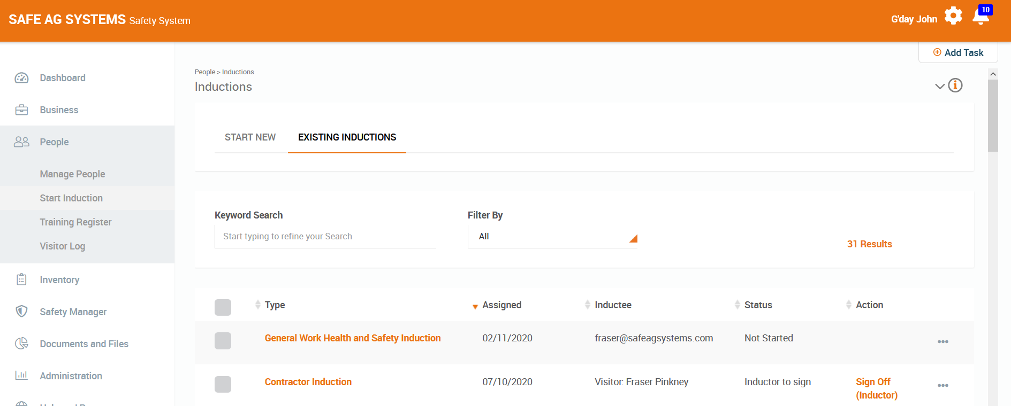The image size is (1011, 406).
Task: Open the actions menu for the first induction
Action: [x=943, y=341]
